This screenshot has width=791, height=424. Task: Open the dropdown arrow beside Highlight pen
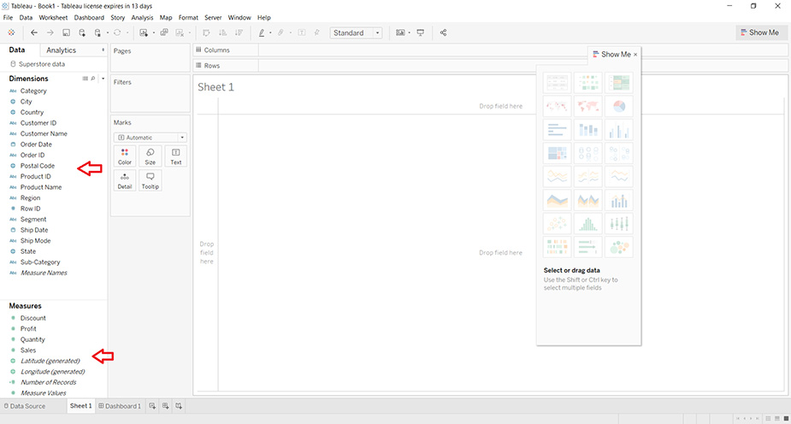(270, 32)
